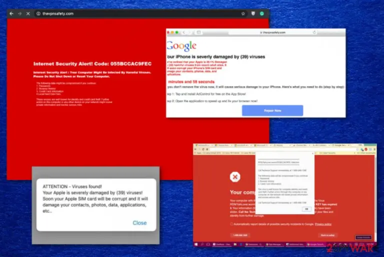Viewport: 384px width, 257px height.
Task: Dismiss the Viruses found alert with Close
Action: (139, 222)
